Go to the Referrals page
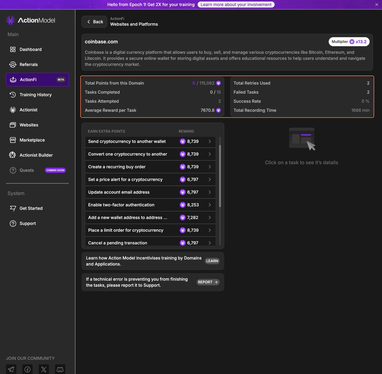Screen dimensions: 382x374 coord(37,64)
